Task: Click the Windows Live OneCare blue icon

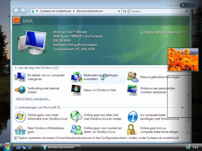Action: (133, 117)
